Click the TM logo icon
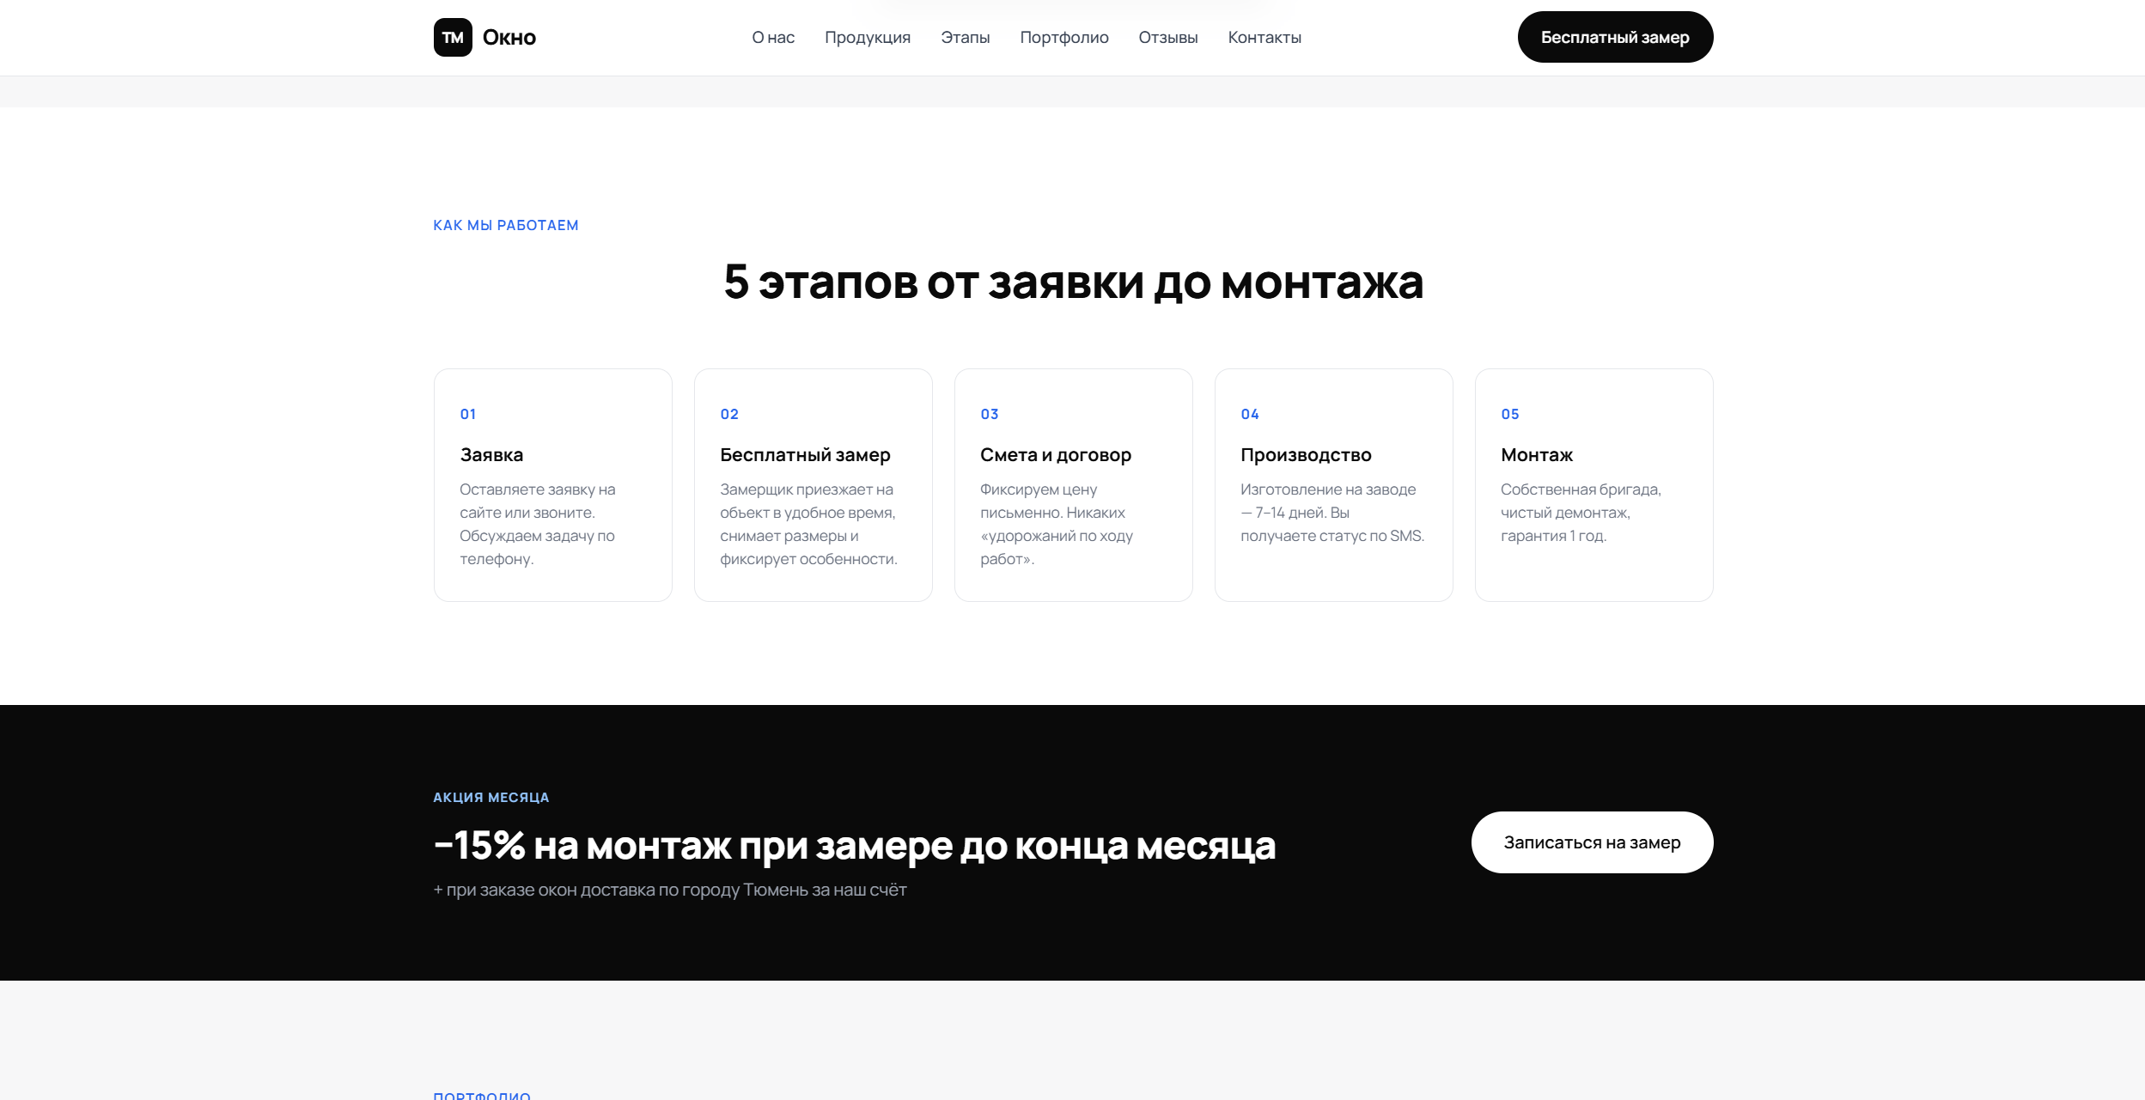 click(453, 38)
